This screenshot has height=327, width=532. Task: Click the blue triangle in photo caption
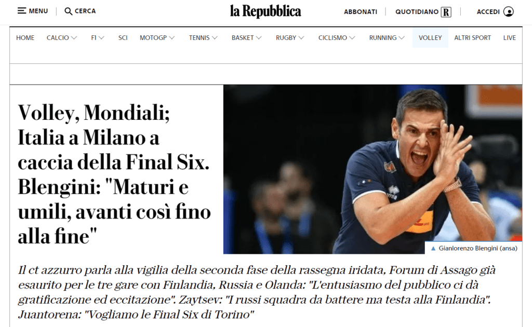point(433,249)
